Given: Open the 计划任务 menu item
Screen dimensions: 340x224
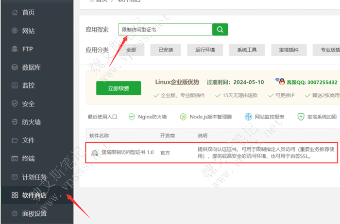Looking at the screenshot, I should point(37,177).
